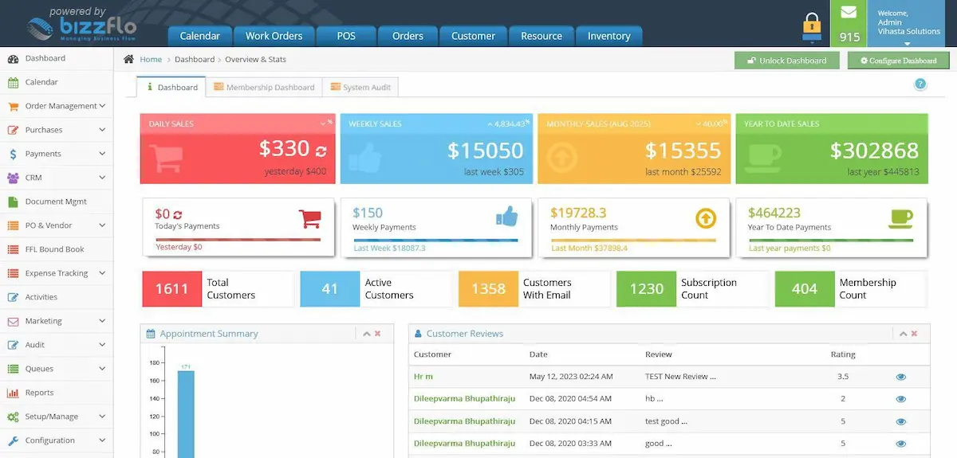Open the Admin Vihasta Solutions user dropdown
This screenshot has width=957, height=458.
pyautogui.click(x=908, y=25)
